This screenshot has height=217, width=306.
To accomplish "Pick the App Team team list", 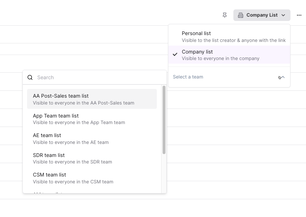I will [92, 119].
